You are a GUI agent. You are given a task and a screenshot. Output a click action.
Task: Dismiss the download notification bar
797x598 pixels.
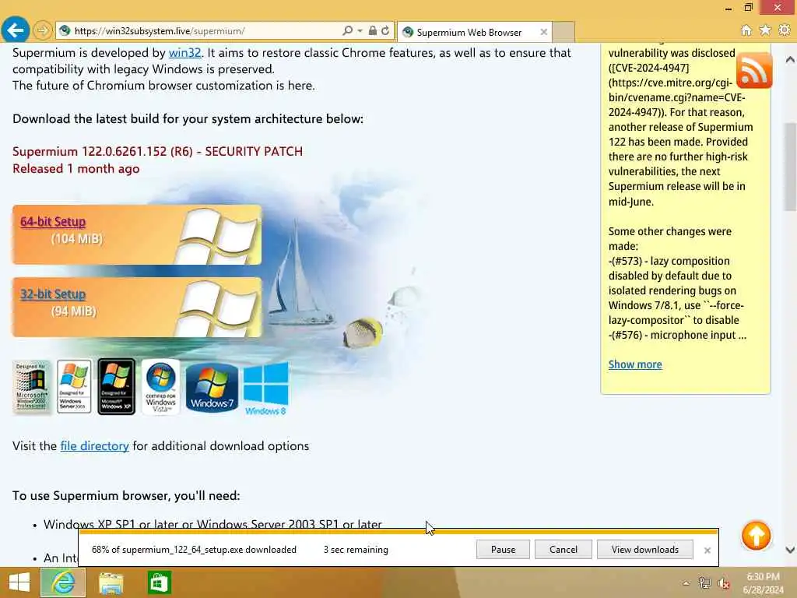(x=707, y=551)
